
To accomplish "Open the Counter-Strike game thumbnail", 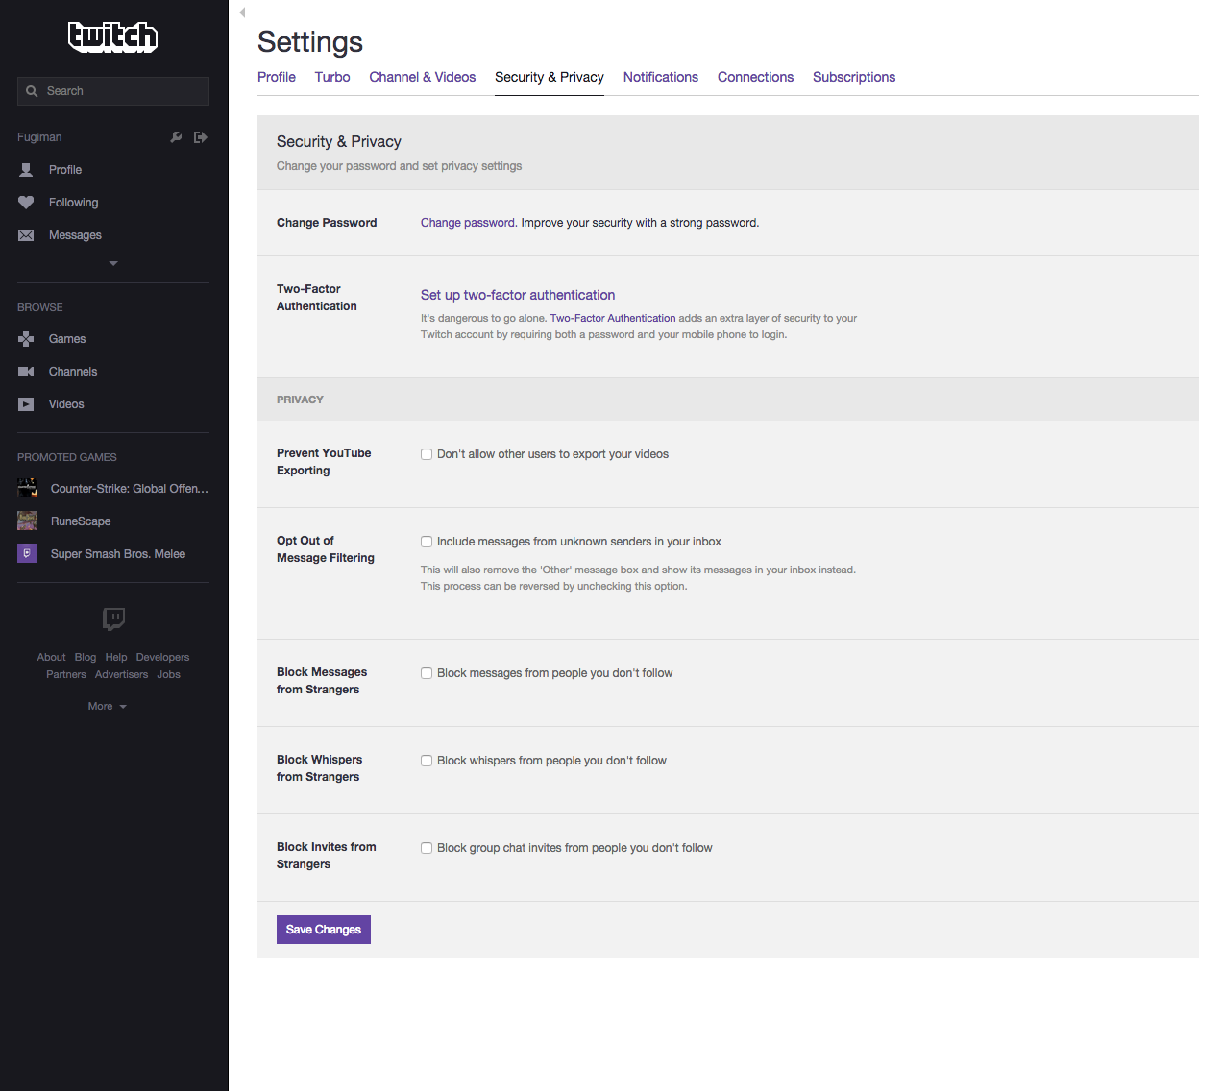I will [x=27, y=489].
